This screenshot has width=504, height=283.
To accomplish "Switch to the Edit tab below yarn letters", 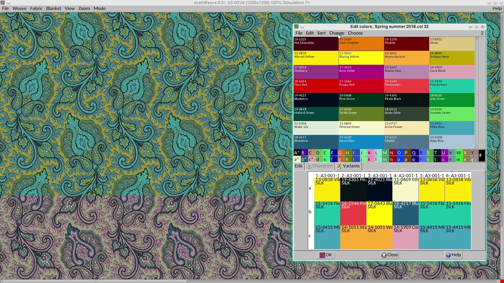I will (x=298, y=166).
